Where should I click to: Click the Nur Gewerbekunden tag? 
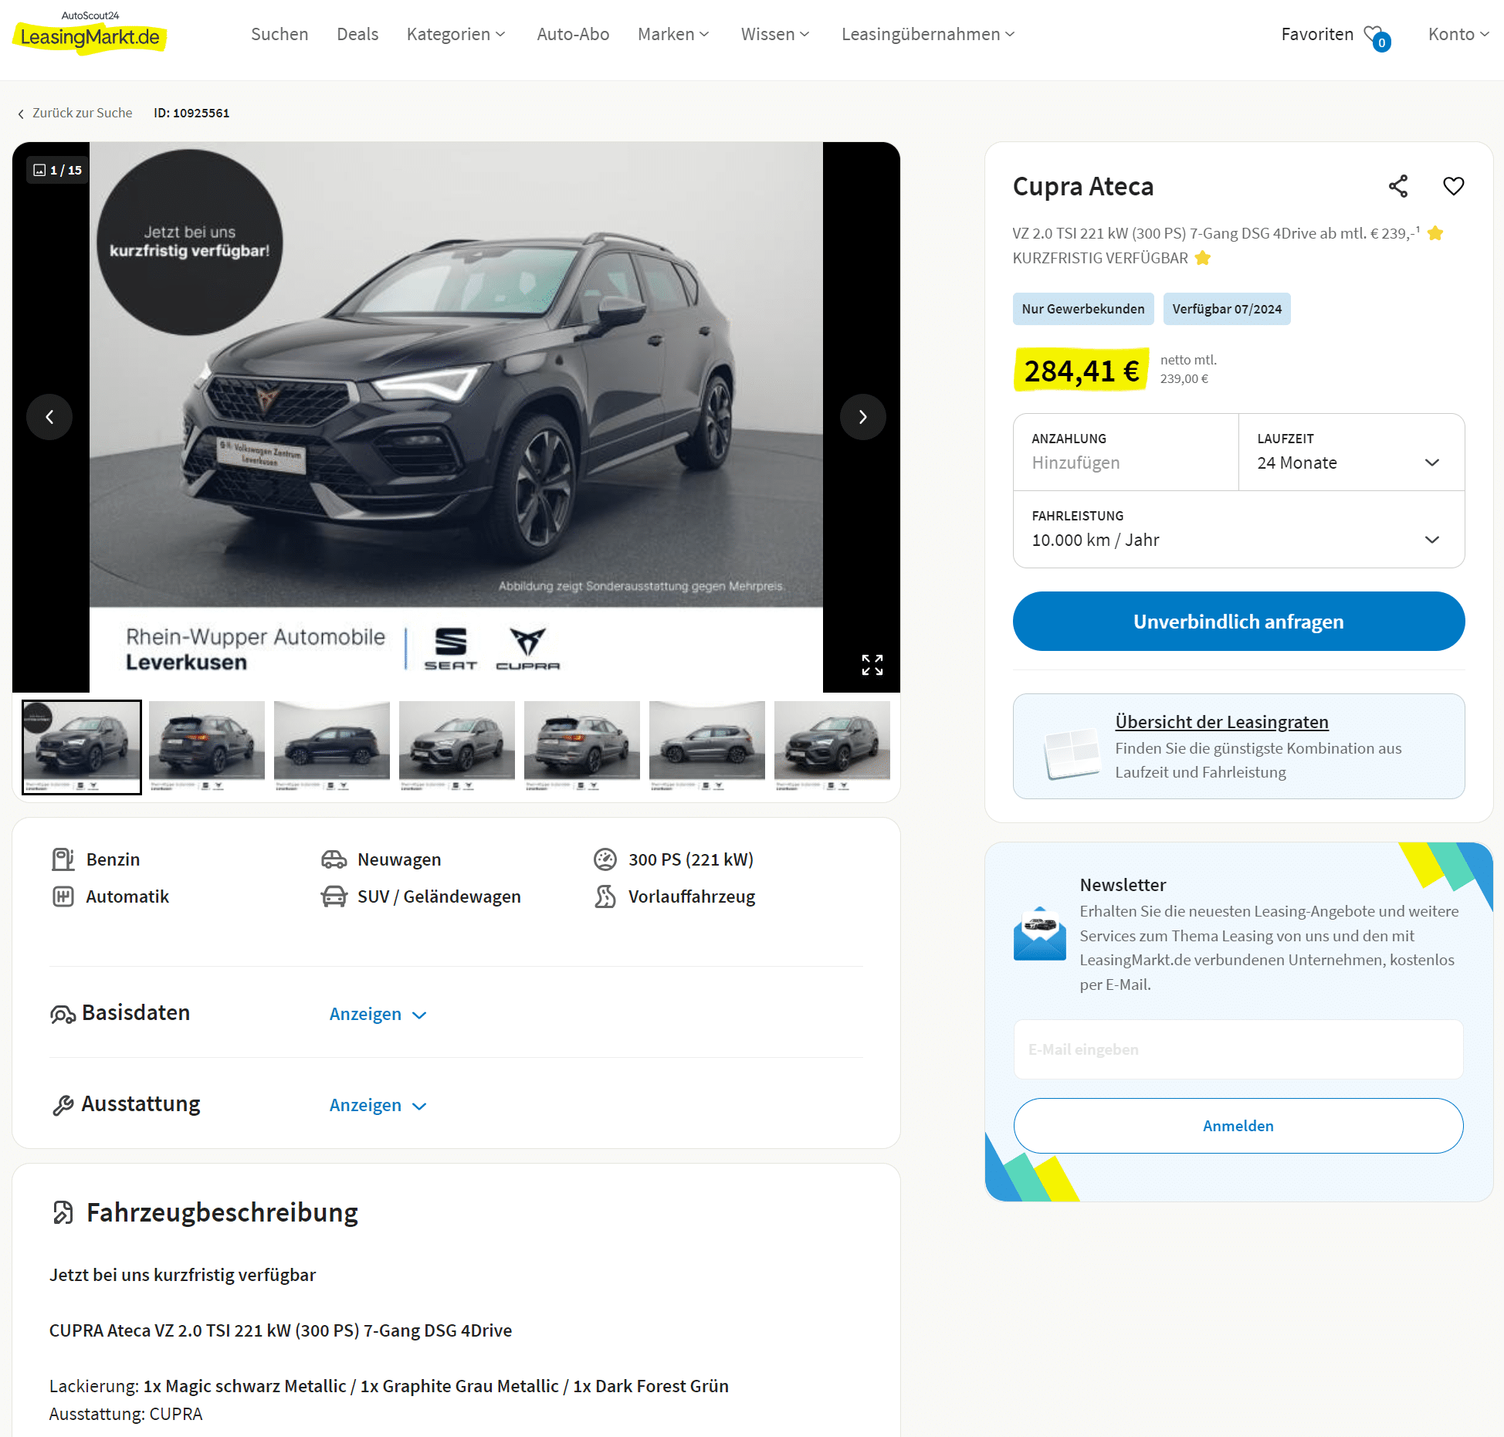[1083, 309]
